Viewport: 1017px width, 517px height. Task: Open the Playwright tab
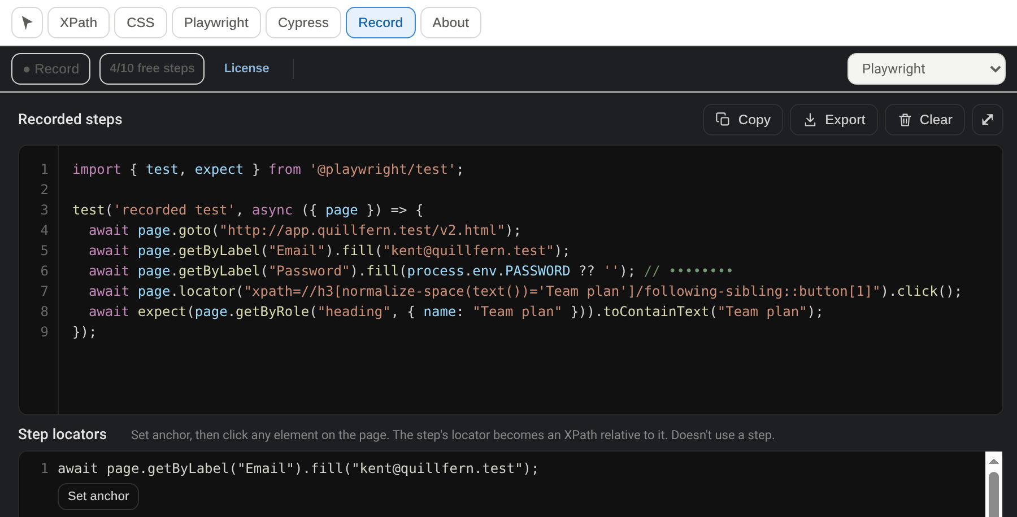coord(216,23)
